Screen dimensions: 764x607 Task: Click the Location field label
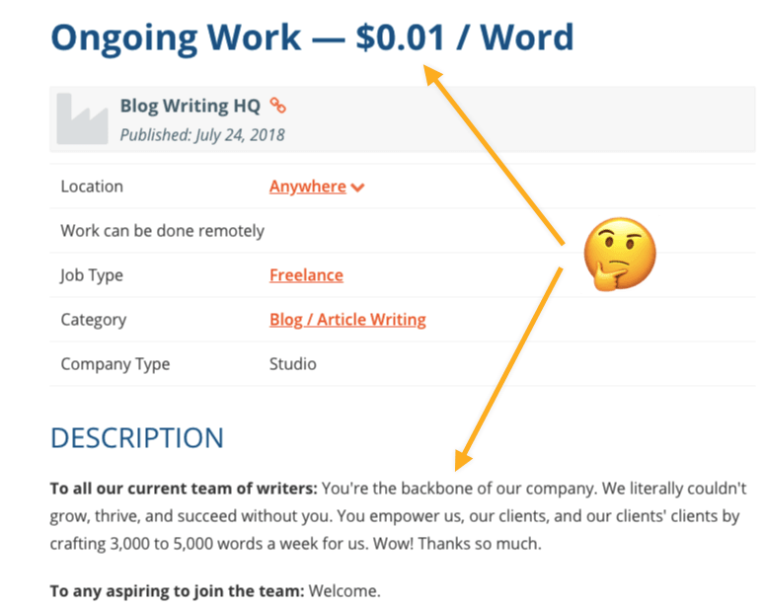pyautogui.click(x=92, y=187)
